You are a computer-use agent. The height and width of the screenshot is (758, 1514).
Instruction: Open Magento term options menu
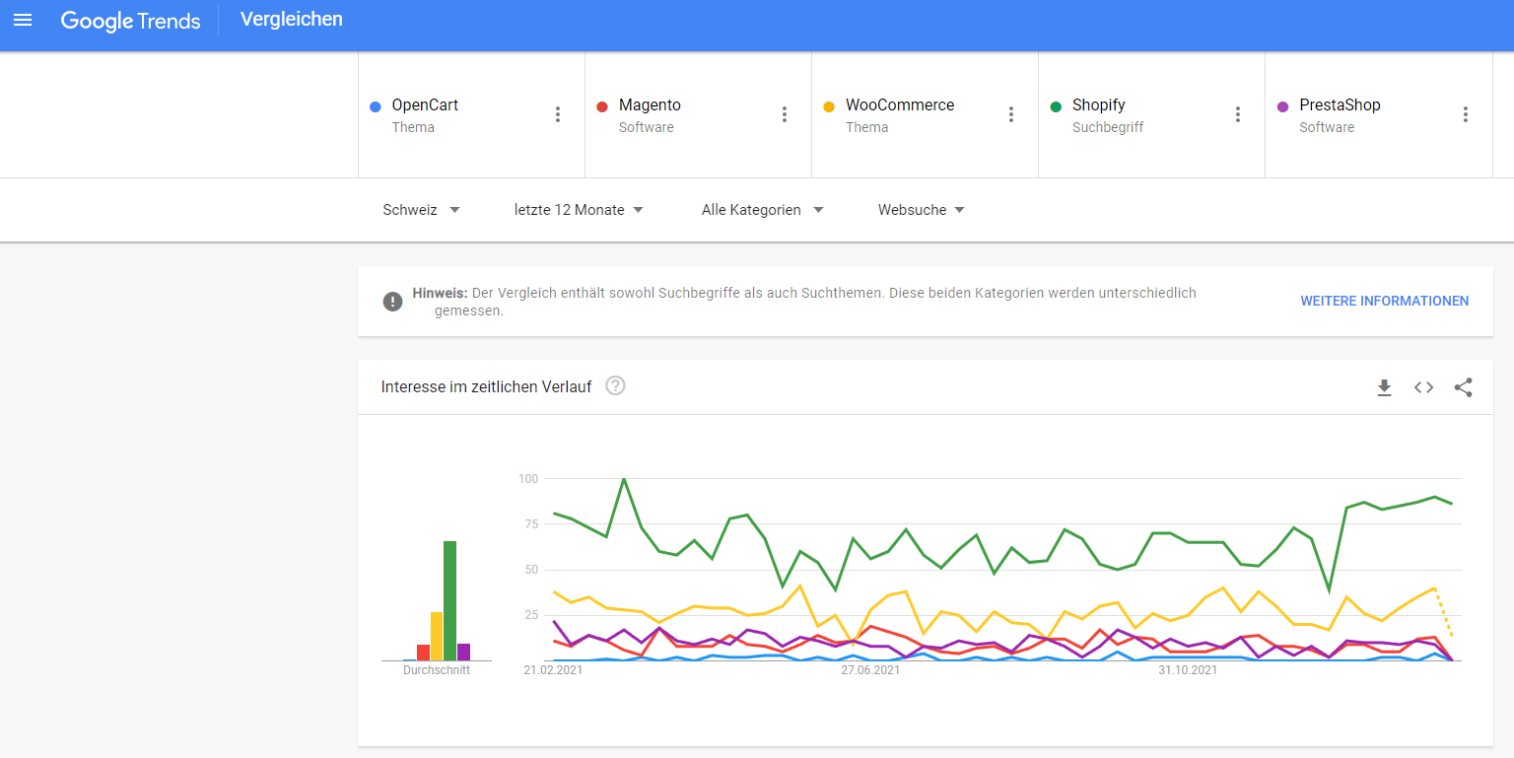[785, 114]
